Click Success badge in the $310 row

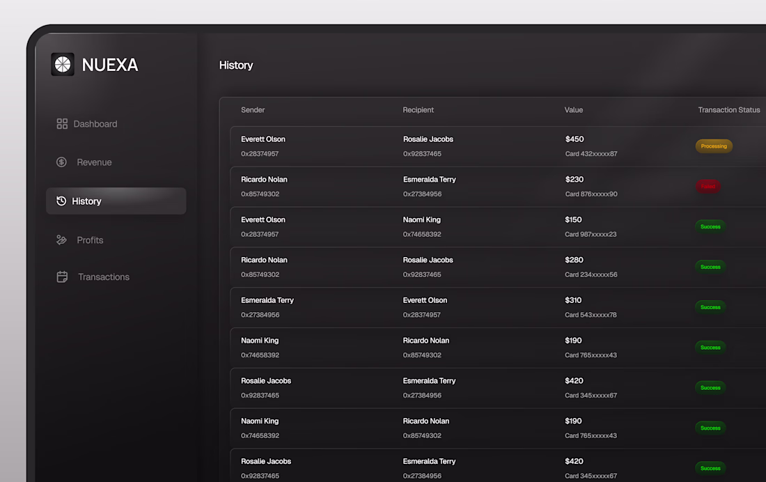click(710, 307)
